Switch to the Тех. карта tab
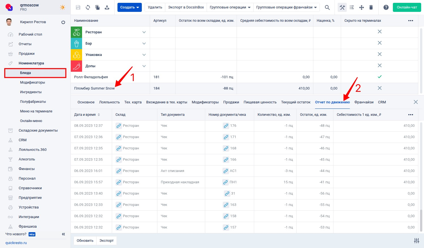 (133, 102)
